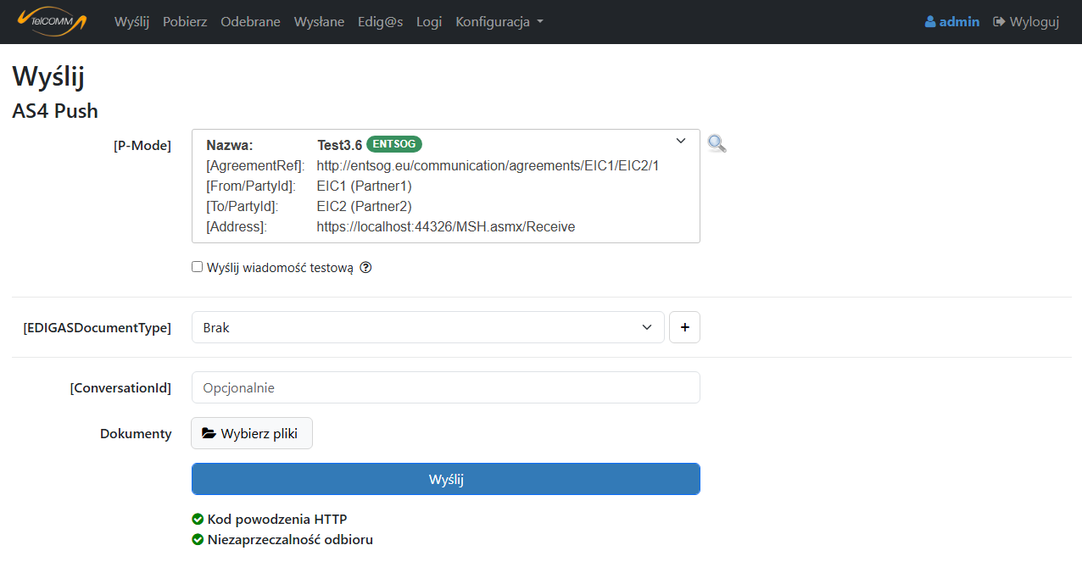This screenshot has width=1082, height=562.
Task: Click the Wybierz pliki button
Action: point(251,433)
